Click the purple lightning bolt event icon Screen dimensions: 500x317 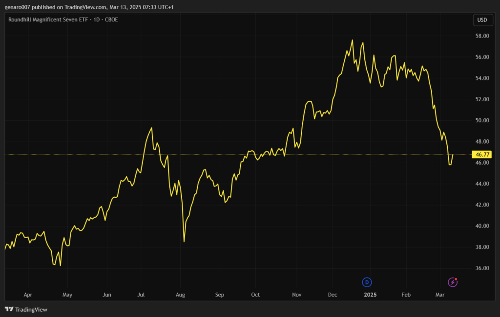pyautogui.click(x=453, y=282)
